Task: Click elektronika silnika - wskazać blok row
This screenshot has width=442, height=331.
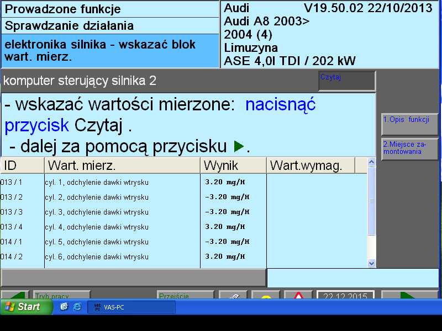Action: (x=110, y=51)
